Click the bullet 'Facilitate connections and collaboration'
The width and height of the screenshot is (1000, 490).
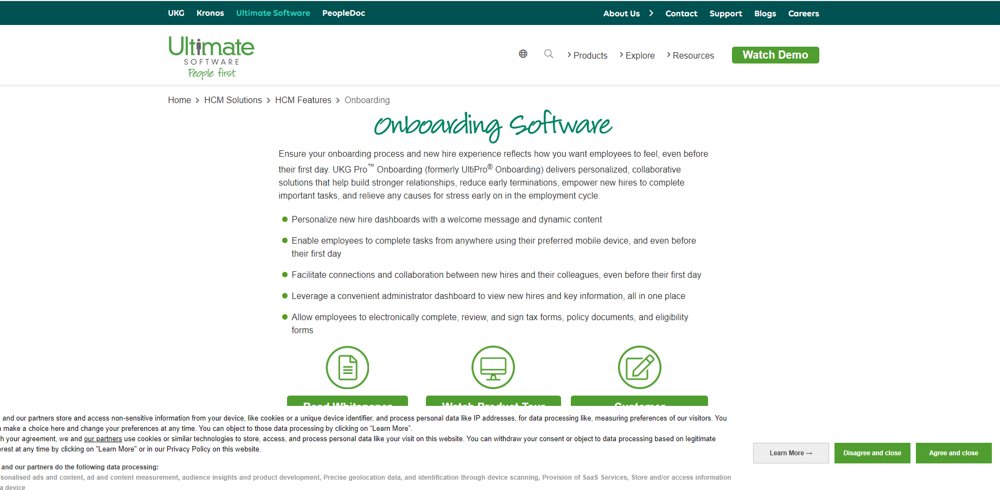coord(496,275)
